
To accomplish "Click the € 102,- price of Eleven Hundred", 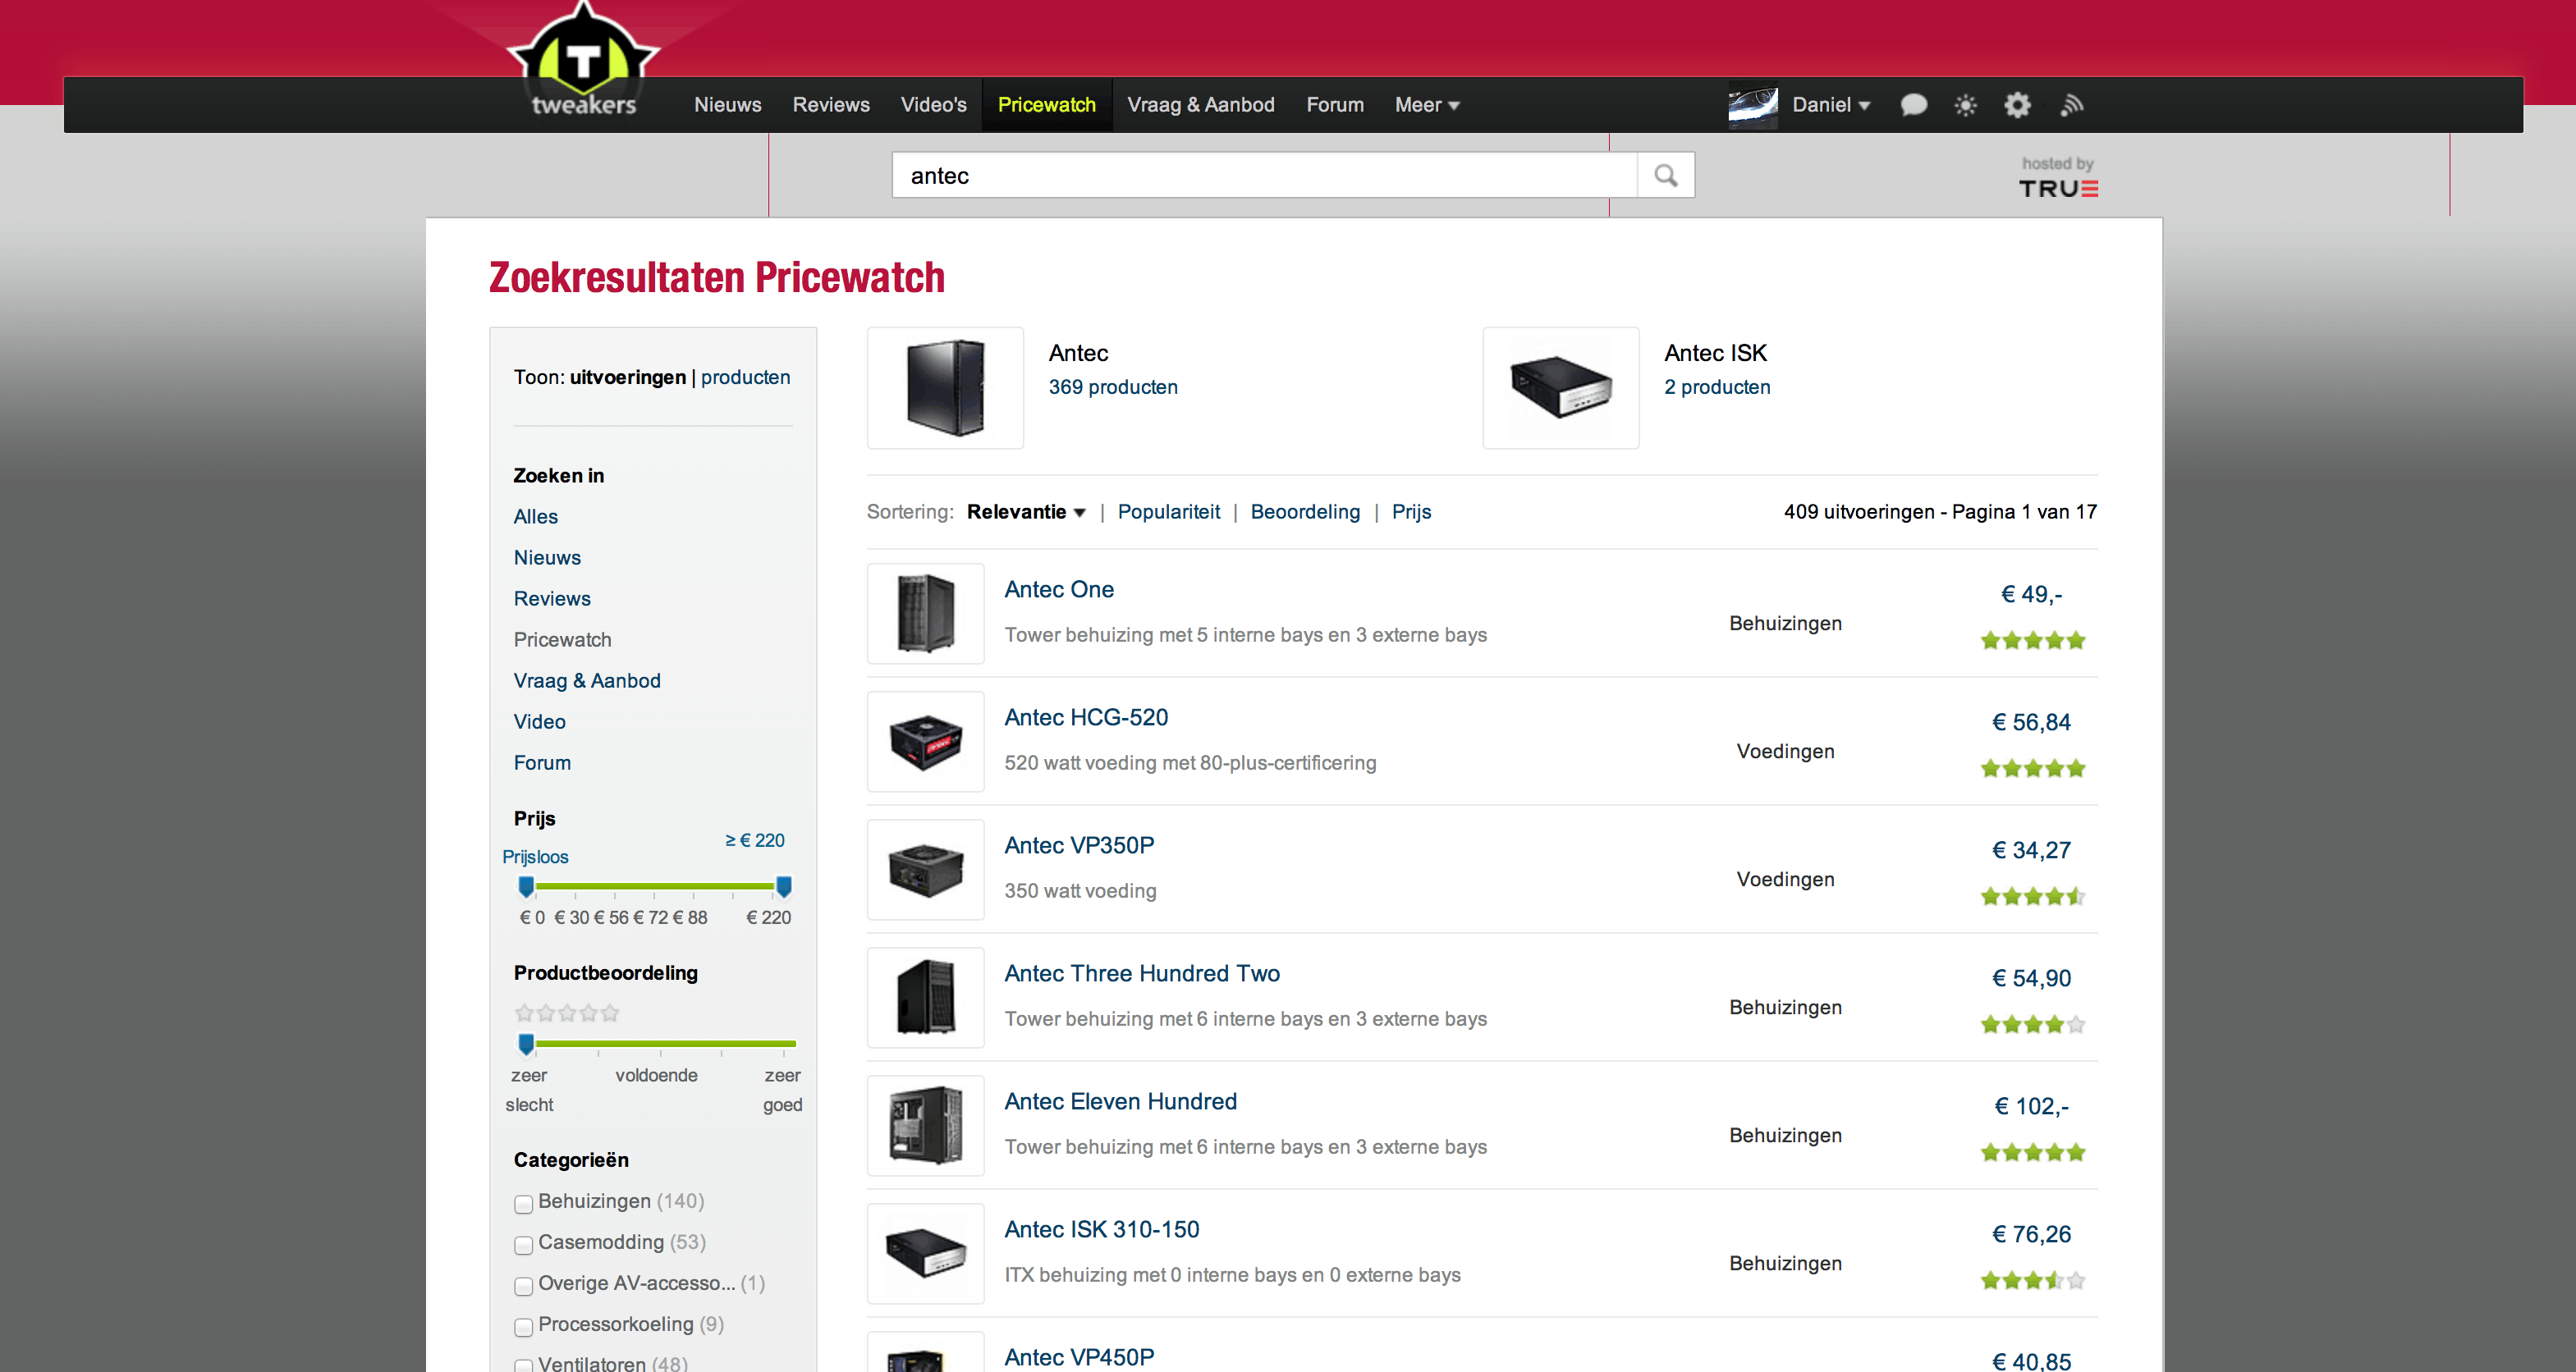I will [x=2031, y=1106].
